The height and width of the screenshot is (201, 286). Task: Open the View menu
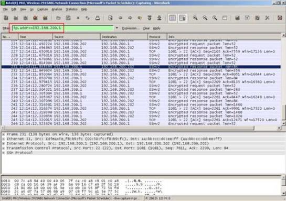click(x=23, y=9)
